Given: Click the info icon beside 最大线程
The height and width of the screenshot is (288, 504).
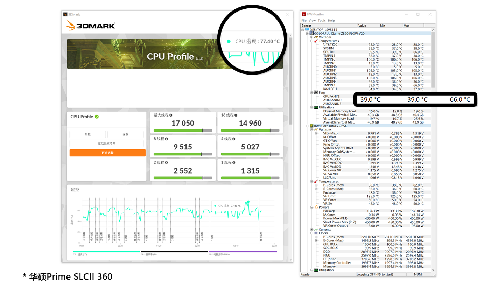Looking at the screenshot, I should [171, 115].
